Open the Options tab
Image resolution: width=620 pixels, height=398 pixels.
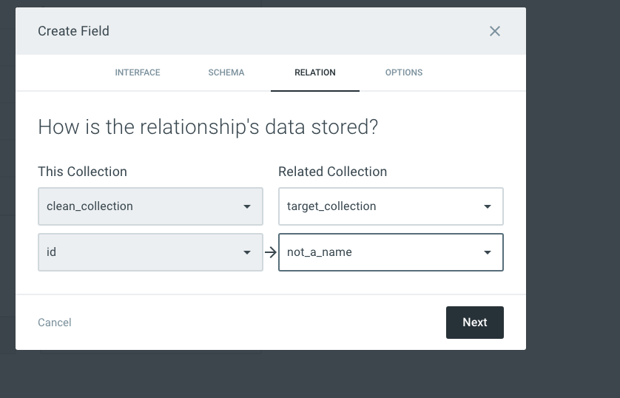coord(404,72)
